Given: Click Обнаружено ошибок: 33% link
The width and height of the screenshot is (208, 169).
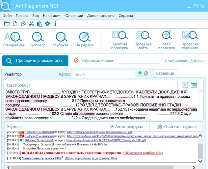Looking at the screenshot, I should [x=143, y=153].
